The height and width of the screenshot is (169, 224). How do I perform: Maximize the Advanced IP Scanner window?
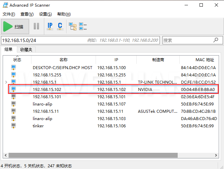coord(201,5)
